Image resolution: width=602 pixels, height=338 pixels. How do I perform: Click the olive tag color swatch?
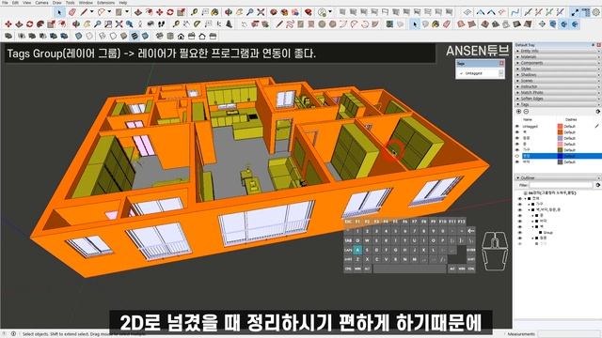[x=560, y=150]
